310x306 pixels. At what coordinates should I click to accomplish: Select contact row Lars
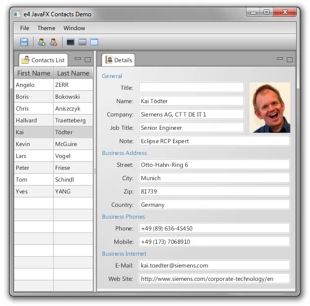point(54,156)
